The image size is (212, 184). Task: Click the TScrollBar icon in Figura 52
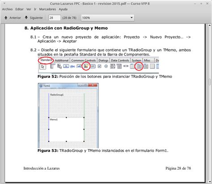(x=126, y=66)
